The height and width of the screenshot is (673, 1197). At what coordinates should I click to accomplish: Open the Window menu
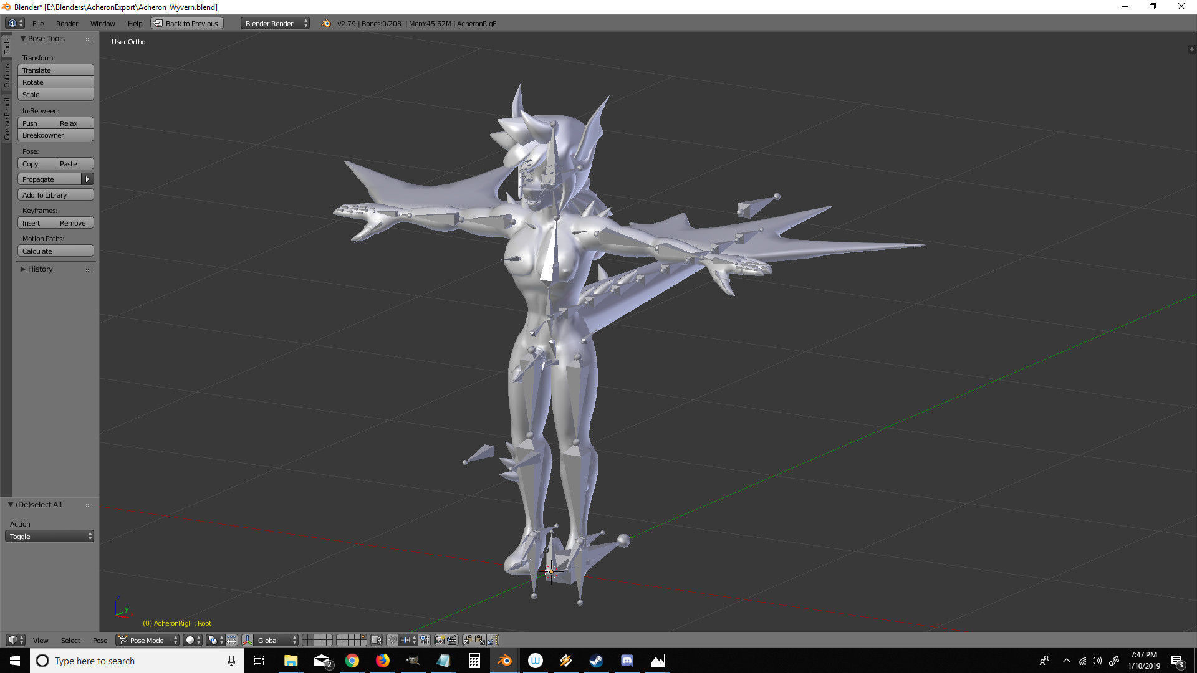(x=102, y=24)
